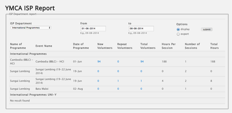Click the Event Name column header

tap(44, 46)
